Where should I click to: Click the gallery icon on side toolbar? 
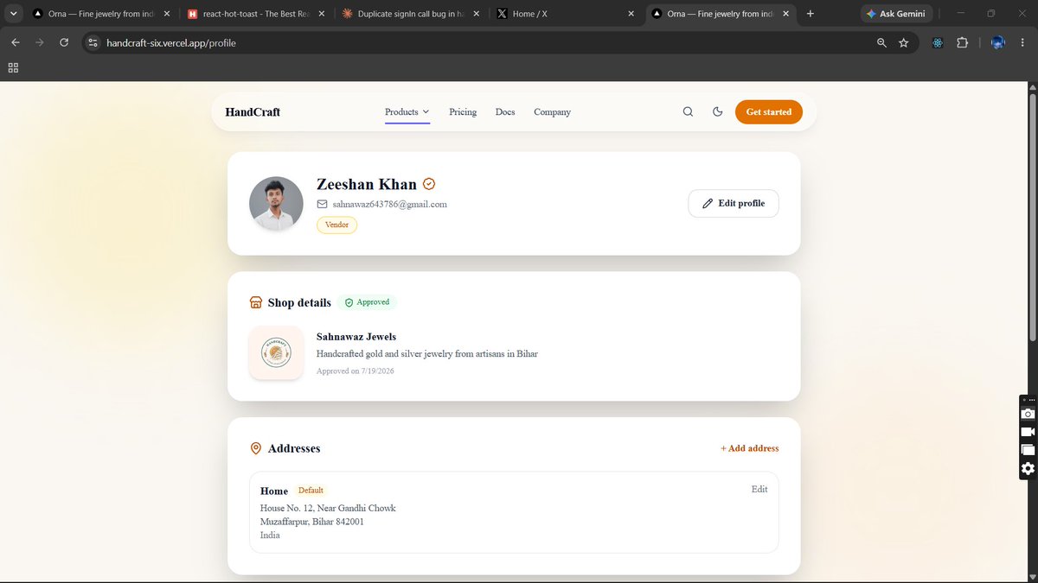point(1028,450)
